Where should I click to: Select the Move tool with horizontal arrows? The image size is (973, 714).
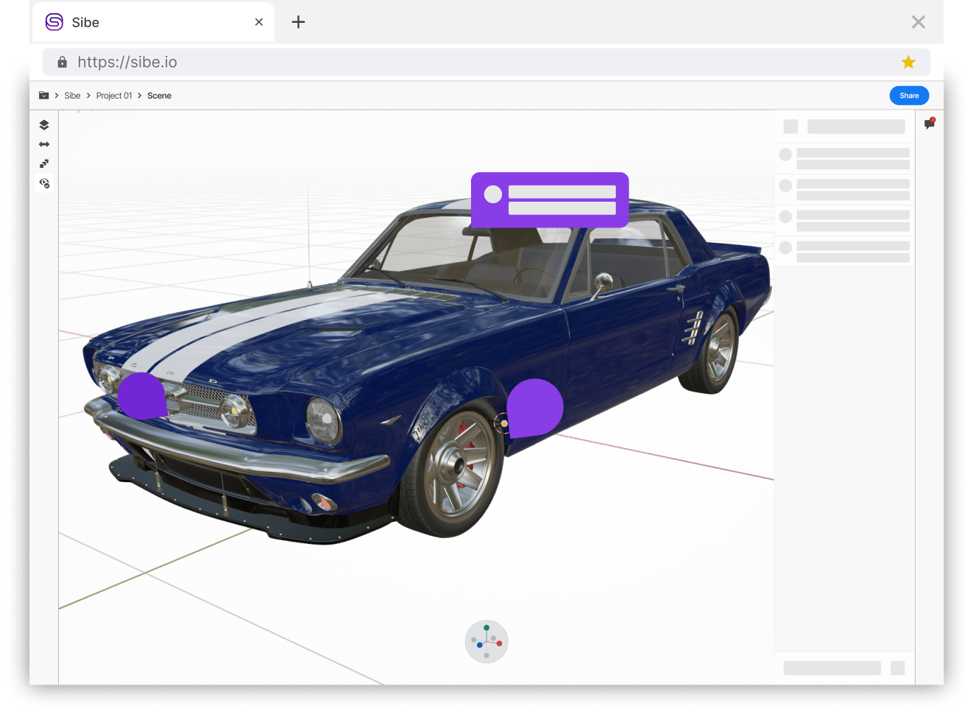pyautogui.click(x=44, y=144)
